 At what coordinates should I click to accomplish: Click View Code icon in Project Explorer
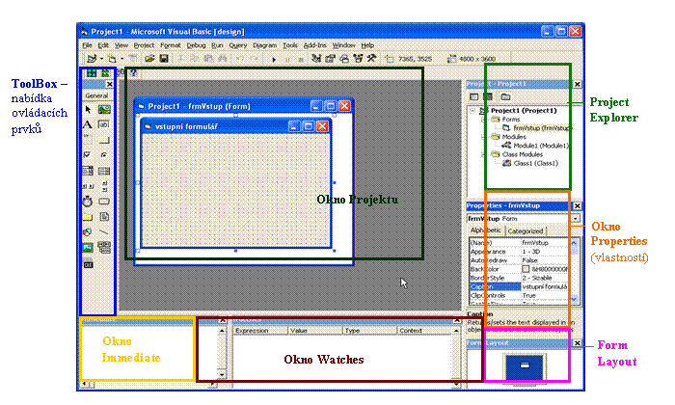474,96
